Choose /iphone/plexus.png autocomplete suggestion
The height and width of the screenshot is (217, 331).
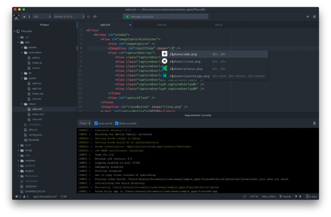coord(214,69)
